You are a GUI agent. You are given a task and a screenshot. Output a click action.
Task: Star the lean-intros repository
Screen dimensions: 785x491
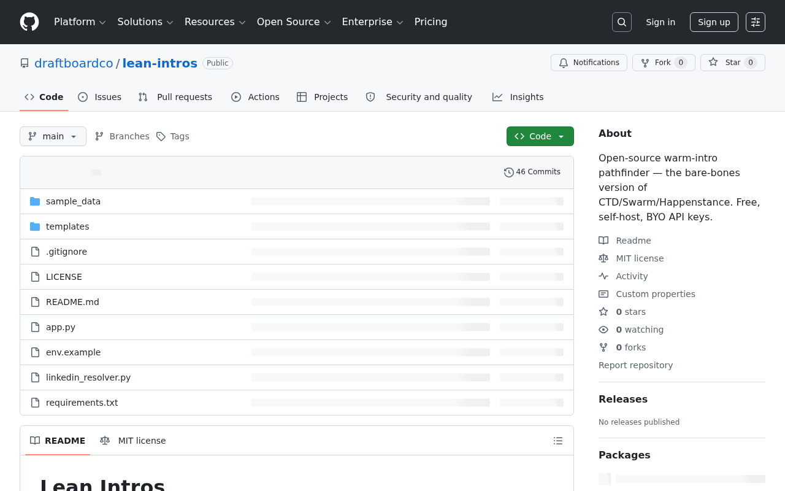tap(733, 63)
